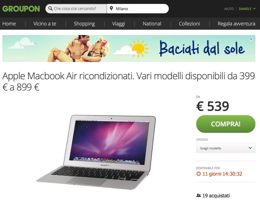This screenshot has height=202, width=260.
Task: Click the AIUTO help link
Action: [229, 9]
